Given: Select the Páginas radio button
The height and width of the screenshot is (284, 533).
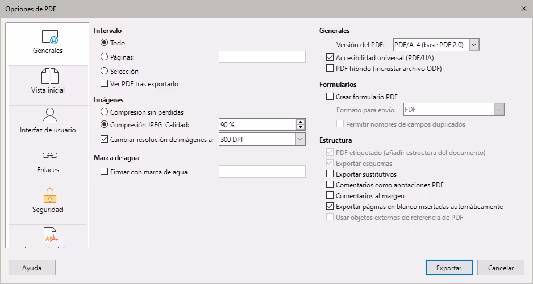Looking at the screenshot, I should point(105,57).
